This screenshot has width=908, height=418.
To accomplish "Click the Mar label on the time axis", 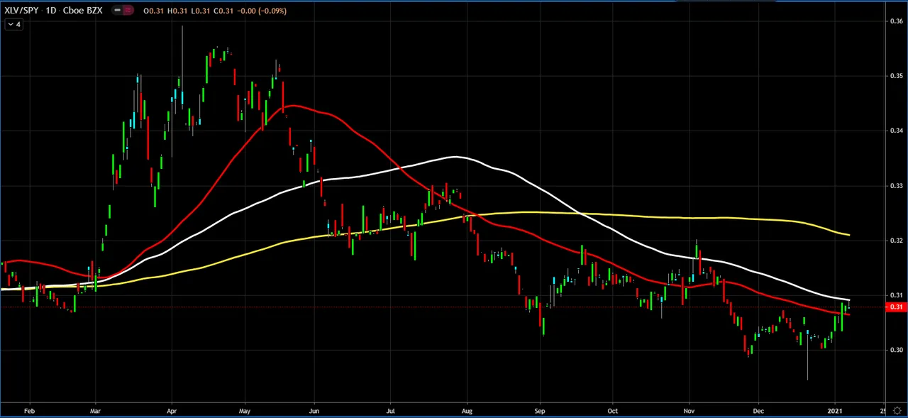I will 95,410.
